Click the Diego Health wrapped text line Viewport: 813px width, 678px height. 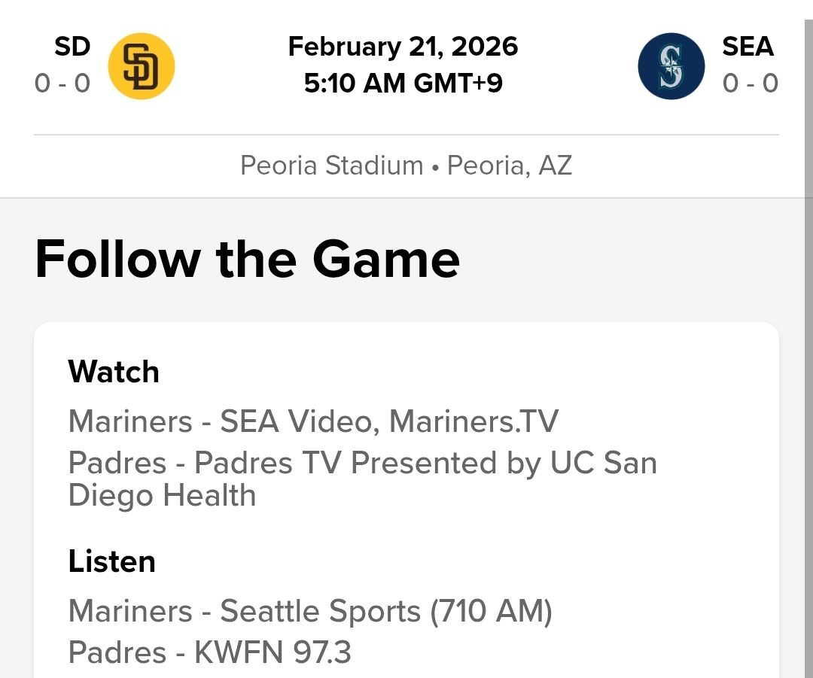click(162, 496)
